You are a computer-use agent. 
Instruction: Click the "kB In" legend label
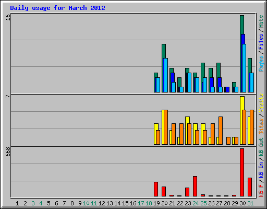(x=261, y=170)
